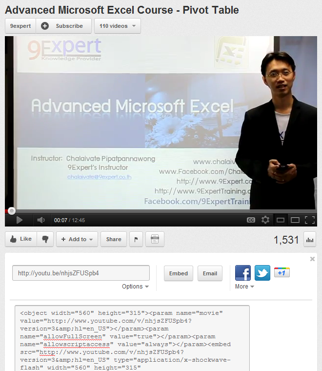Image resolution: width=322 pixels, height=371 pixels.
Task: Close the share panel
Action: tap(312, 259)
